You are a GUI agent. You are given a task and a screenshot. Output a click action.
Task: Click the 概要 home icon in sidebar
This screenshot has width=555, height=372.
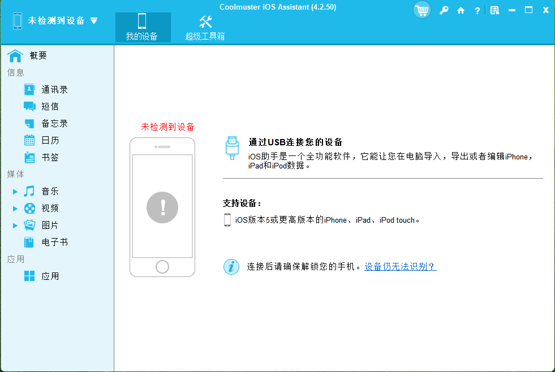point(15,55)
